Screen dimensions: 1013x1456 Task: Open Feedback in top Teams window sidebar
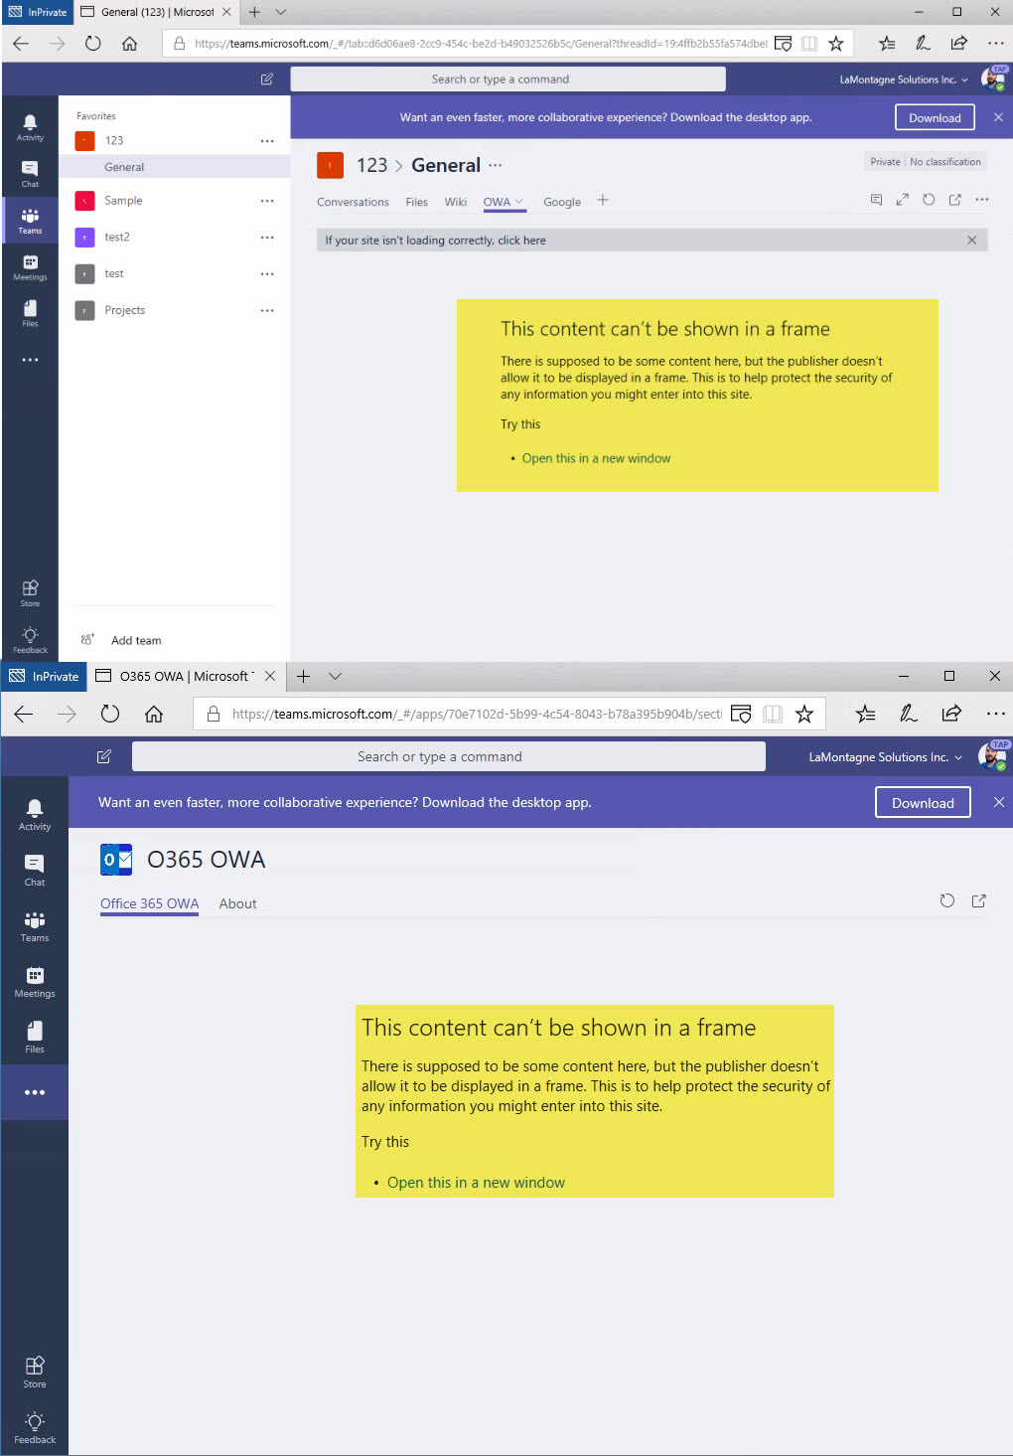pos(30,639)
